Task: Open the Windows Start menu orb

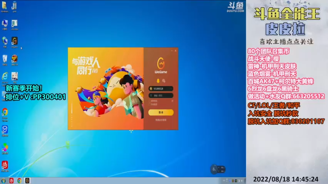Action: pos(3,181)
